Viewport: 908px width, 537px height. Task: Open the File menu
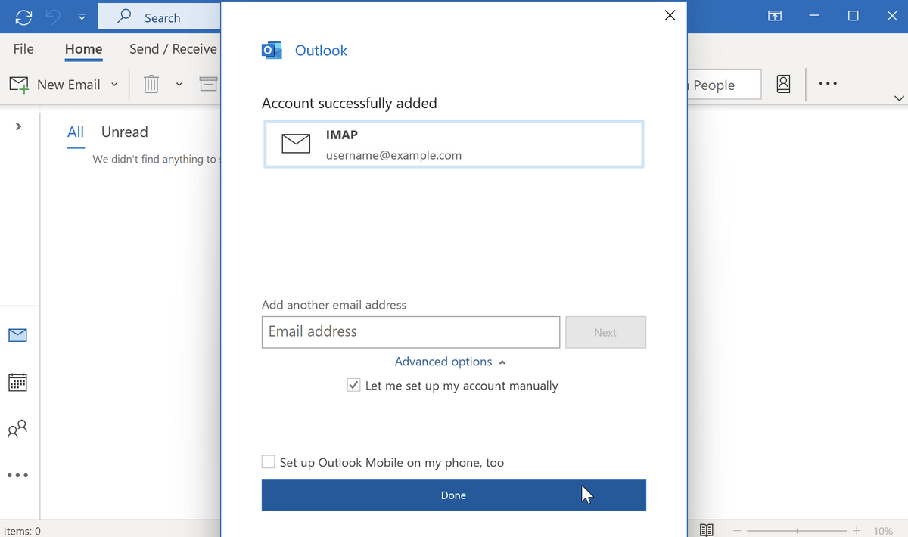23,49
